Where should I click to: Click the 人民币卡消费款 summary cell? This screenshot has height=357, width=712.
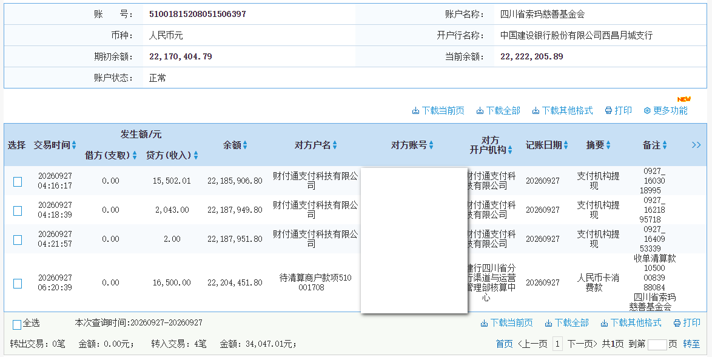tap(598, 282)
